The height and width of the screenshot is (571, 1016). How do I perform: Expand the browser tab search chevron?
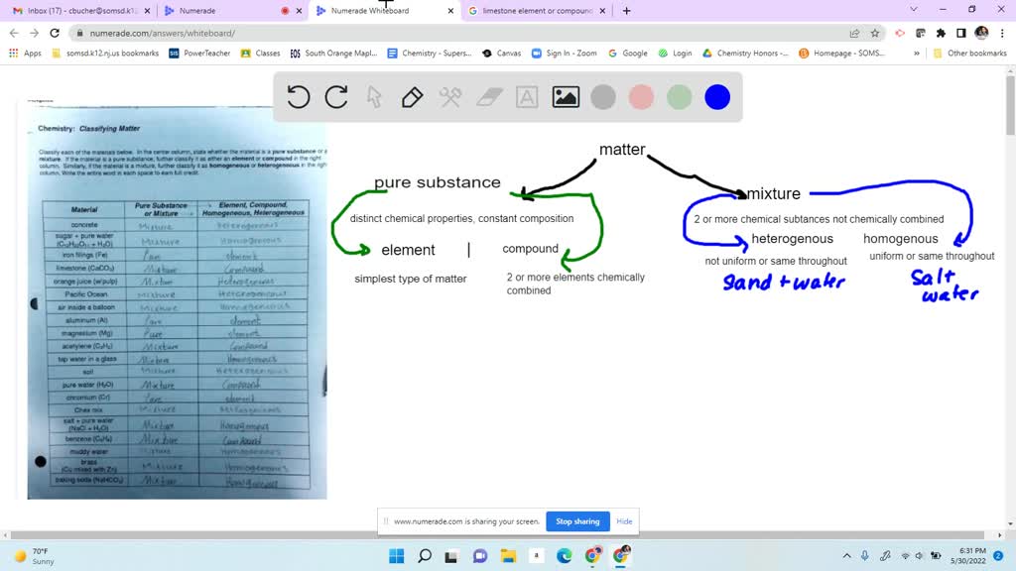coord(913,10)
